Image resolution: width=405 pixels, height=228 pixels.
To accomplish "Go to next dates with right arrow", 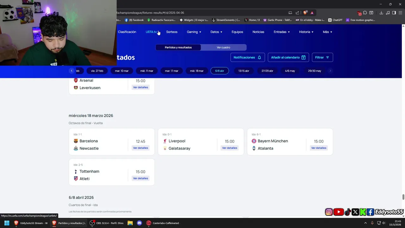I will [x=330, y=71].
